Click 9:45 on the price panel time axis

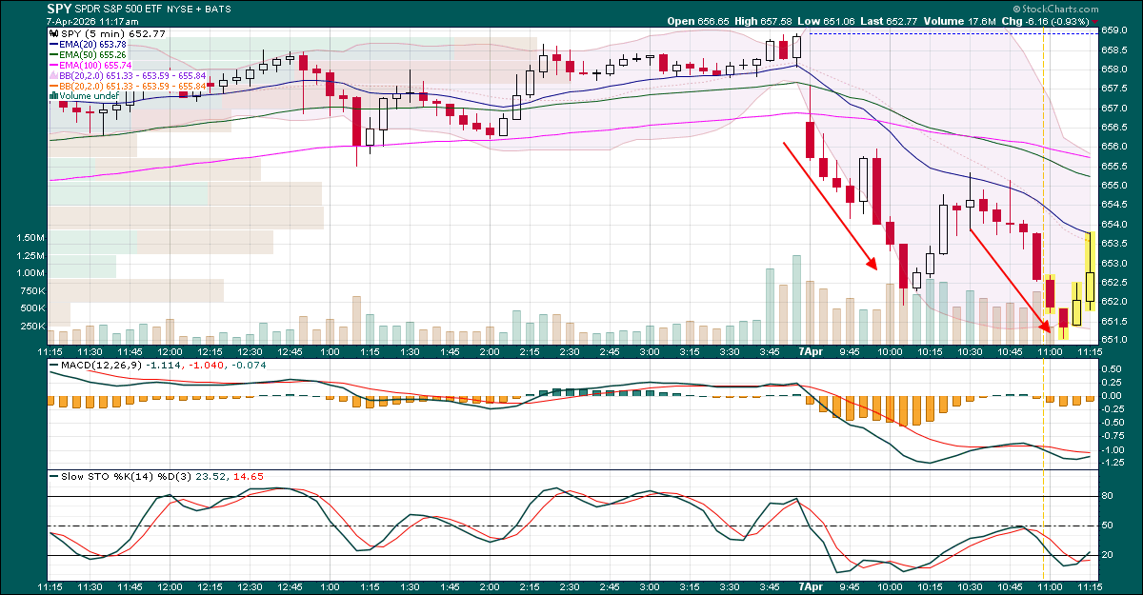pos(850,351)
